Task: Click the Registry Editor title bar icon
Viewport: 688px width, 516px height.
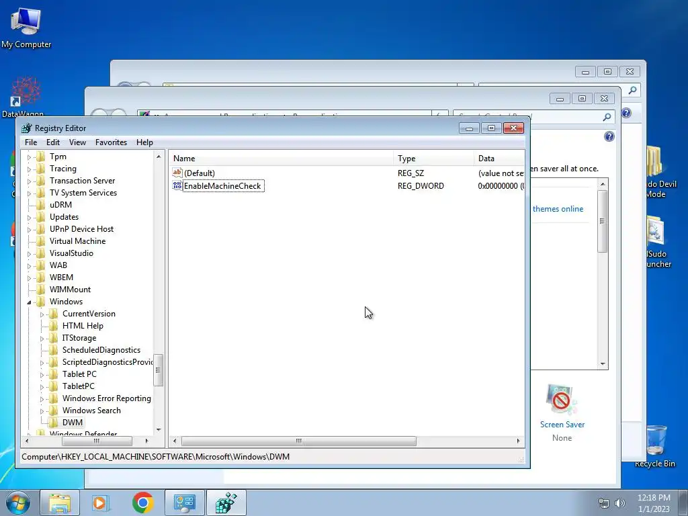Action: point(27,128)
